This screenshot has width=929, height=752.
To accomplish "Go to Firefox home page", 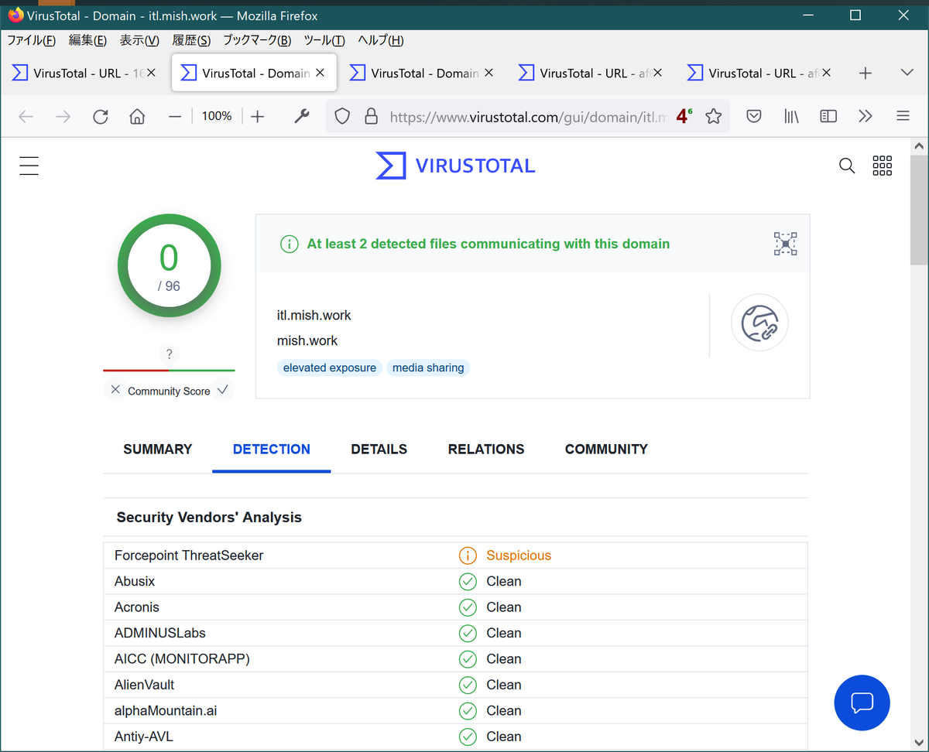I will pyautogui.click(x=137, y=116).
